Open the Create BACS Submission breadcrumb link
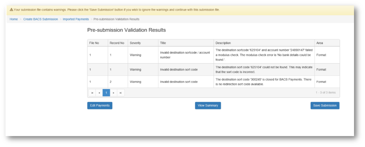This screenshot has height=147, width=365. pyautogui.click(x=40, y=19)
